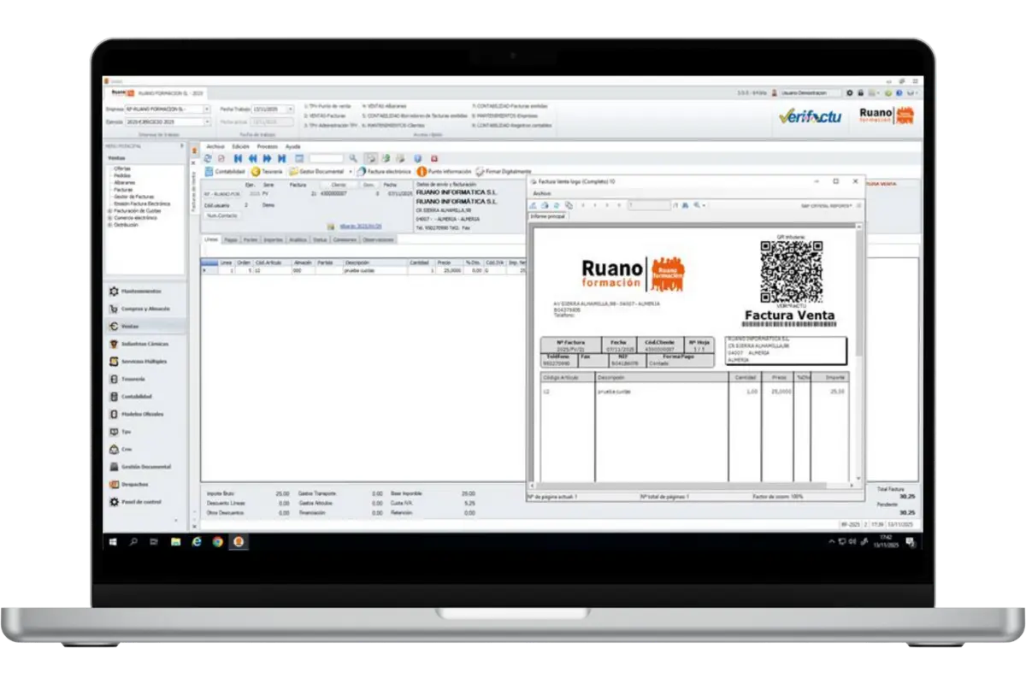
Task: Open Punto información
Action: tap(422, 171)
